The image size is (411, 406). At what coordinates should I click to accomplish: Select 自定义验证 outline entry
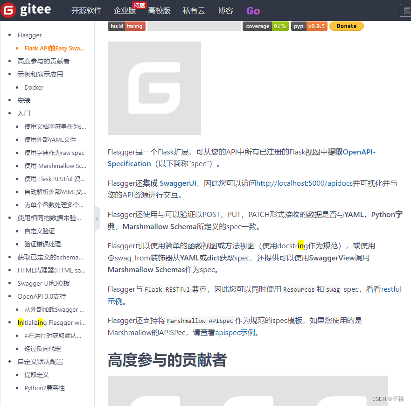40,231
